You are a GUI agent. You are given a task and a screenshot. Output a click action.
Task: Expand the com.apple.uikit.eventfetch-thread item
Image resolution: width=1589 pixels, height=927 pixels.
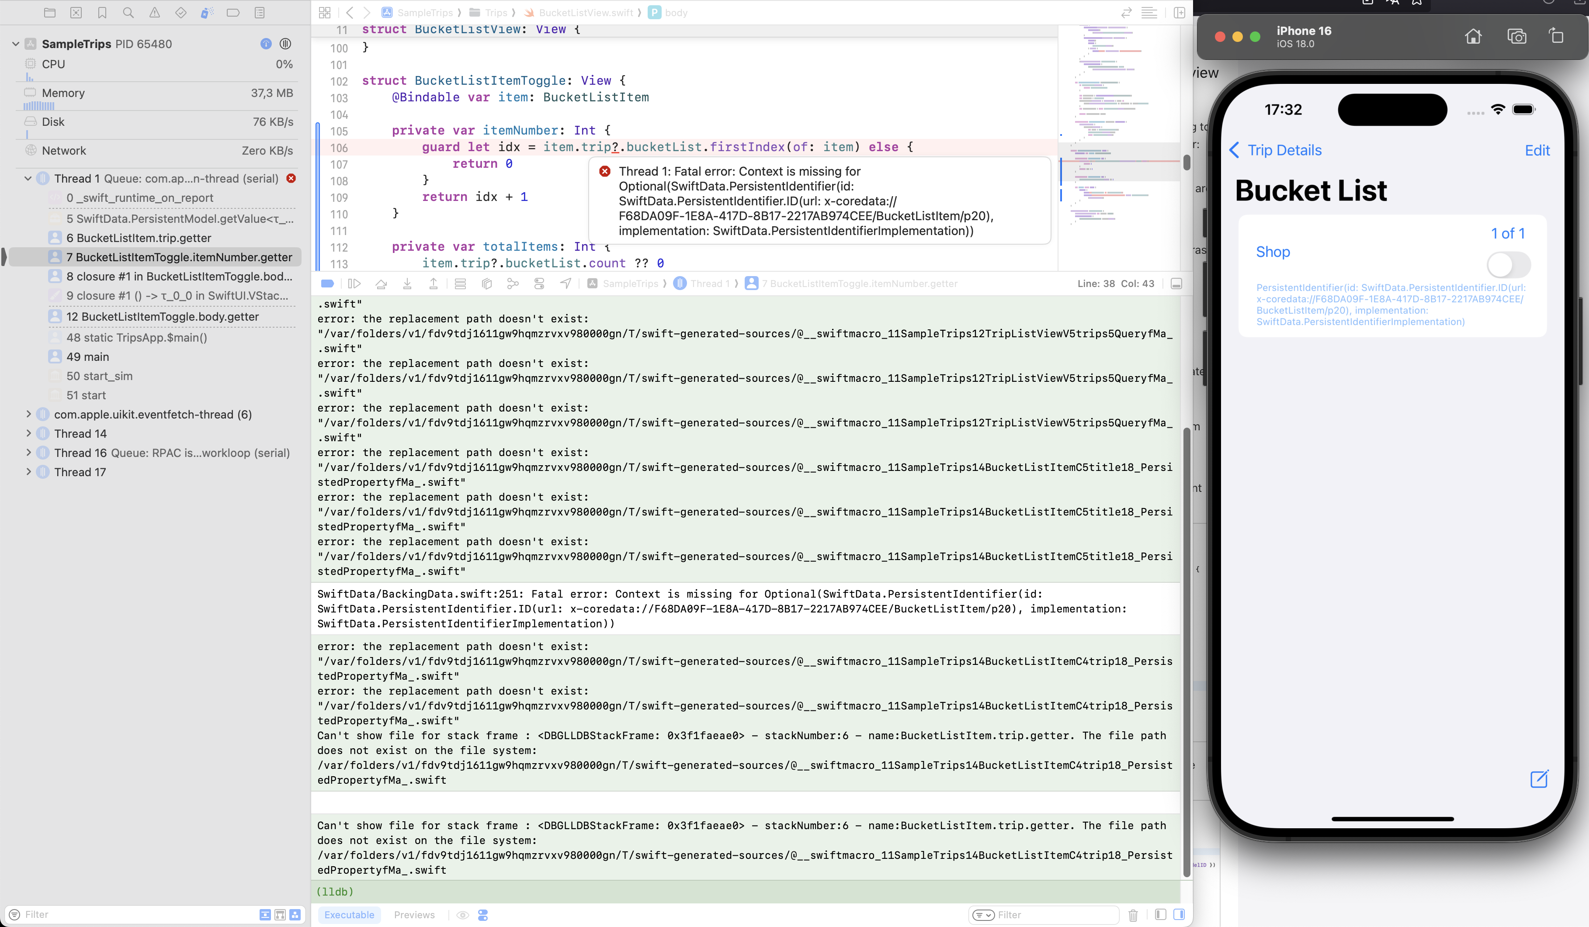(x=28, y=414)
